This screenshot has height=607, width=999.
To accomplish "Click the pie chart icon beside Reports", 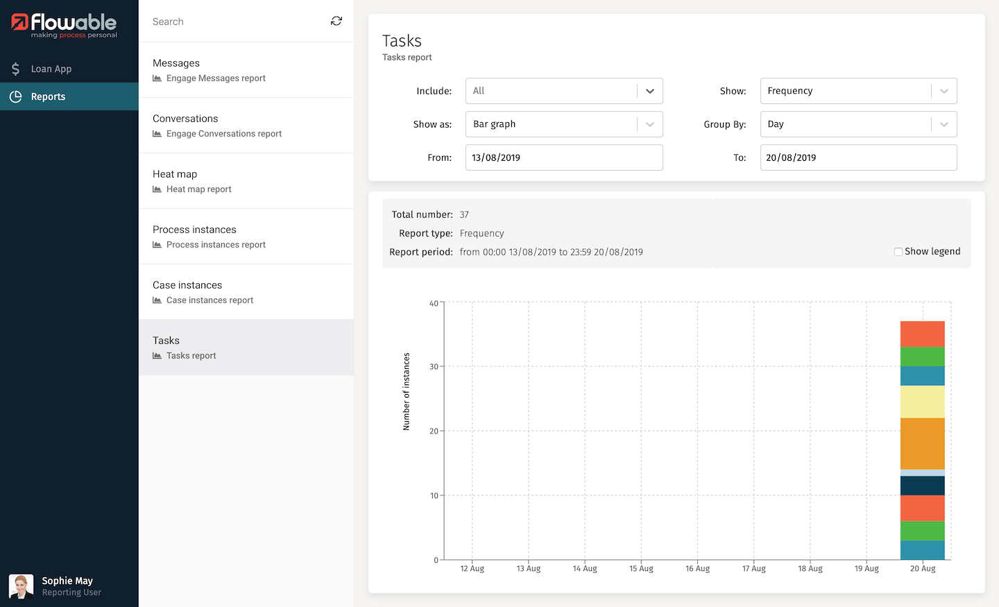I will click(15, 96).
